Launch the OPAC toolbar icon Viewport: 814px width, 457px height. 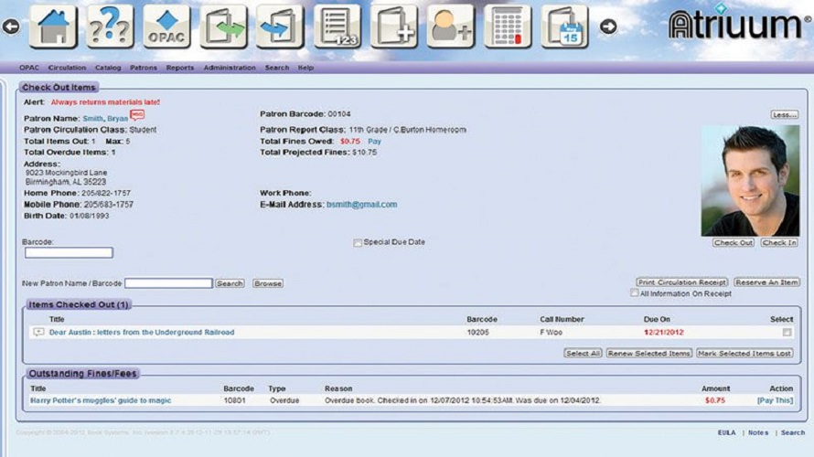click(166, 27)
